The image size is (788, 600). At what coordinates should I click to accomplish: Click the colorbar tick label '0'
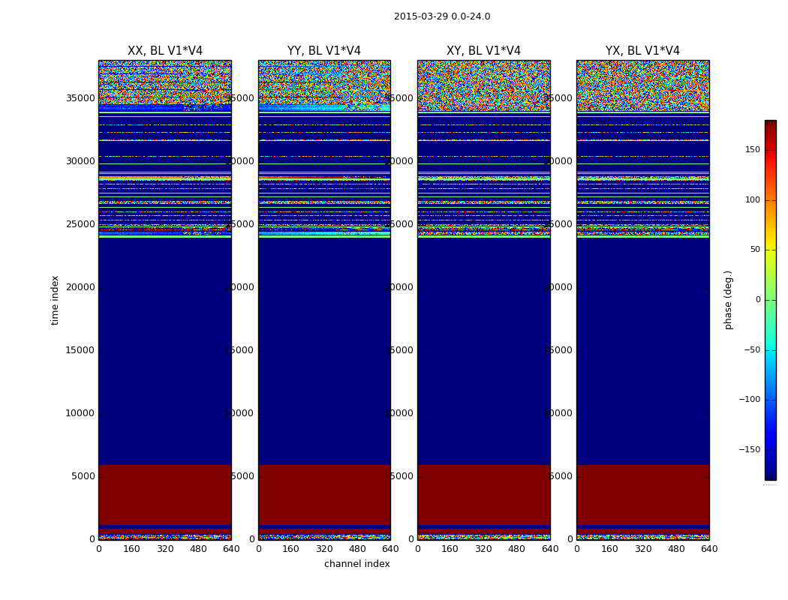(x=757, y=300)
